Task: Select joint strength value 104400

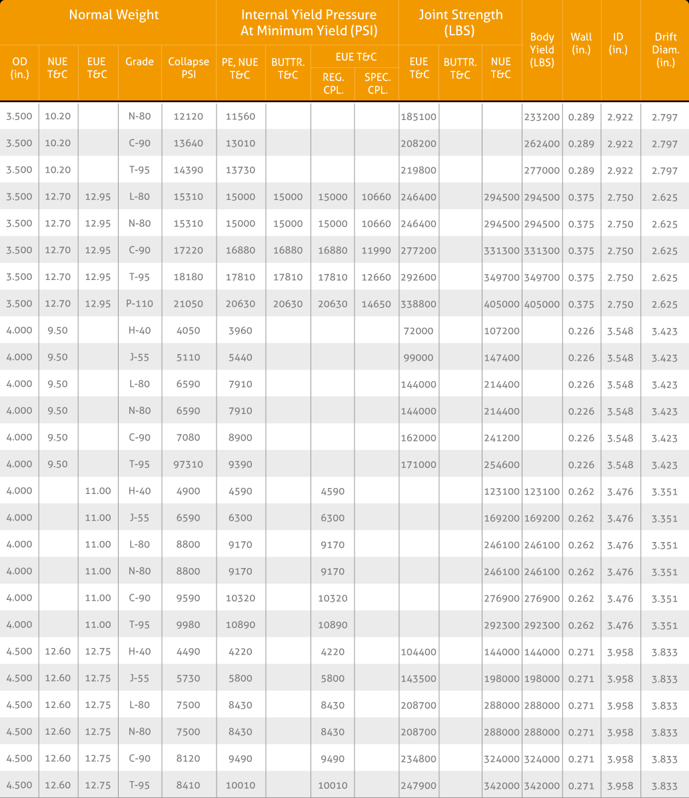Action: (x=418, y=652)
